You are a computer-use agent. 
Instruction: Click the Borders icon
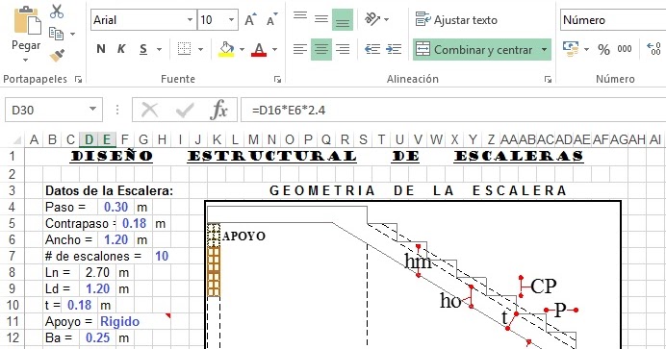coord(184,49)
